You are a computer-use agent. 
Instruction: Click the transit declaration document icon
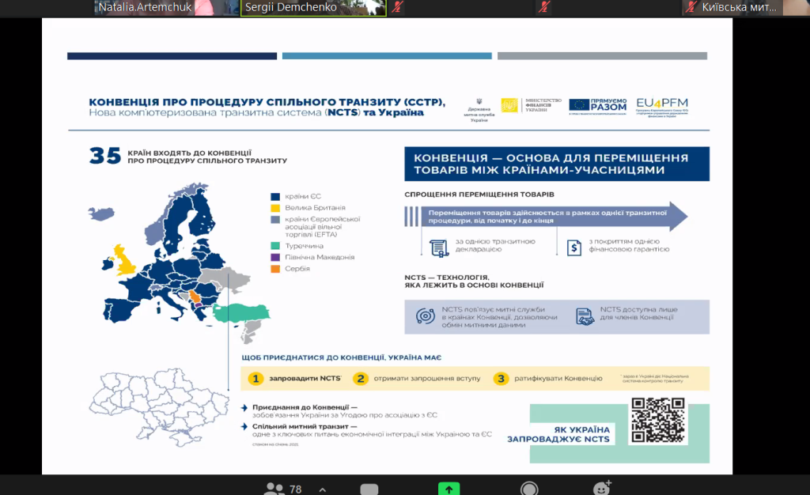click(x=438, y=248)
